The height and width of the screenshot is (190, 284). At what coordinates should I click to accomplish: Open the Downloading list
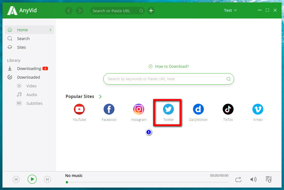pos(29,69)
